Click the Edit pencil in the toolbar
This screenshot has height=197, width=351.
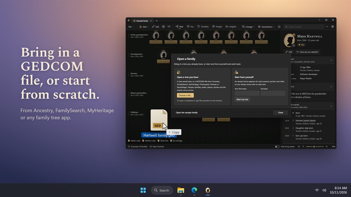tap(155, 27)
